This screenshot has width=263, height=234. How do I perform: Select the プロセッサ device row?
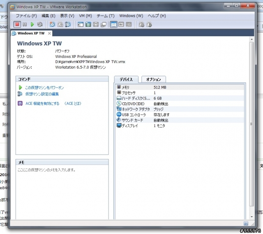pyautogui.click(x=180, y=93)
